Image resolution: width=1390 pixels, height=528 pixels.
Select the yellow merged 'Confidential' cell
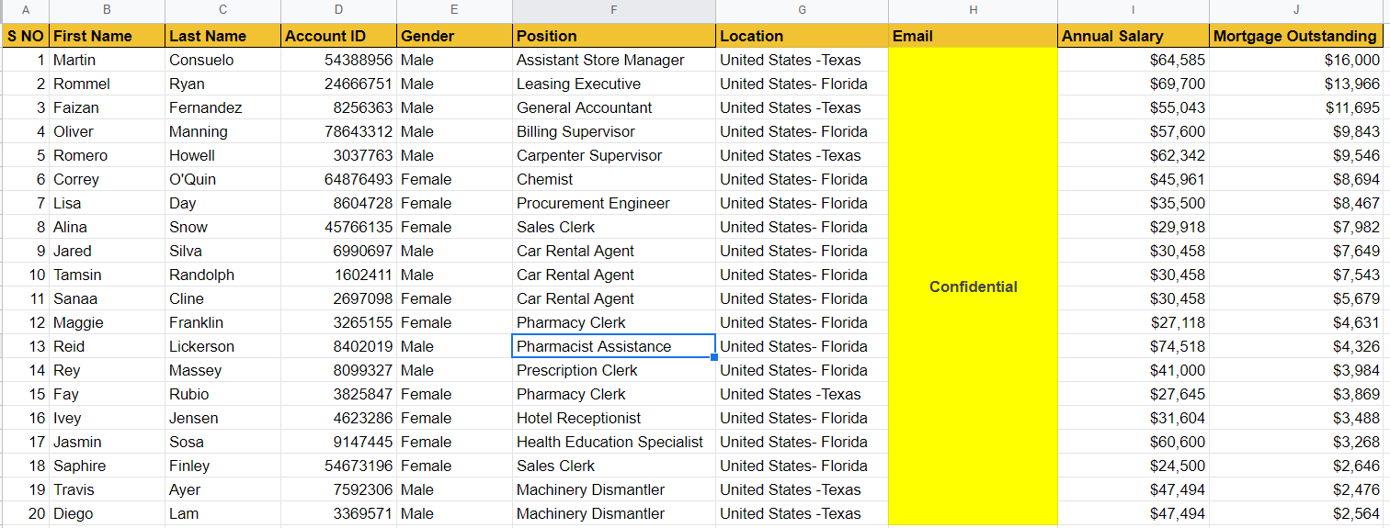click(x=973, y=286)
